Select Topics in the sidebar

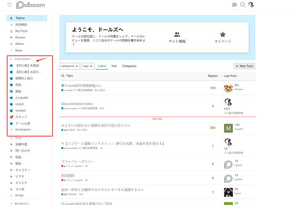27,18
